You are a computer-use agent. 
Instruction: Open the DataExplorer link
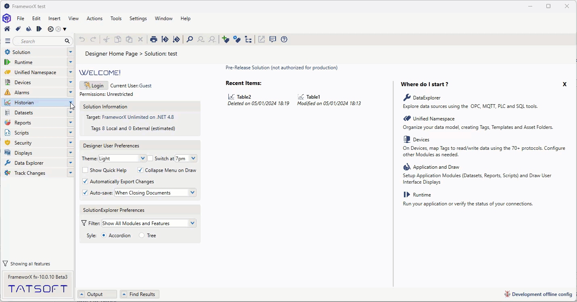click(426, 98)
